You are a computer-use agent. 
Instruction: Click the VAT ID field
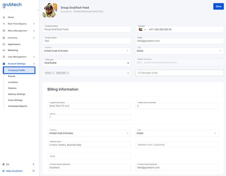[x=89, y=117]
